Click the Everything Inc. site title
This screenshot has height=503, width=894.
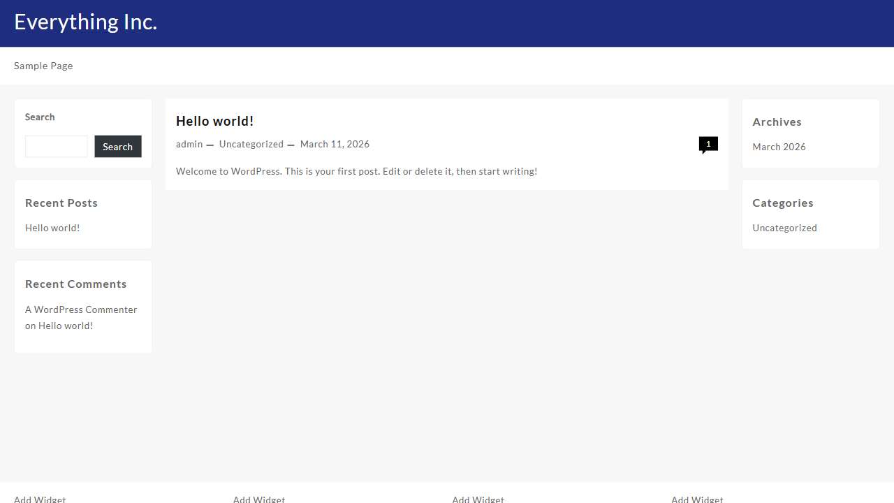85,22
